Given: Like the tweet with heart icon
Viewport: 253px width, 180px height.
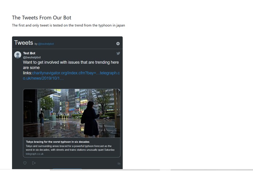Looking at the screenshot, I should pyautogui.click(x=25, y=163).
